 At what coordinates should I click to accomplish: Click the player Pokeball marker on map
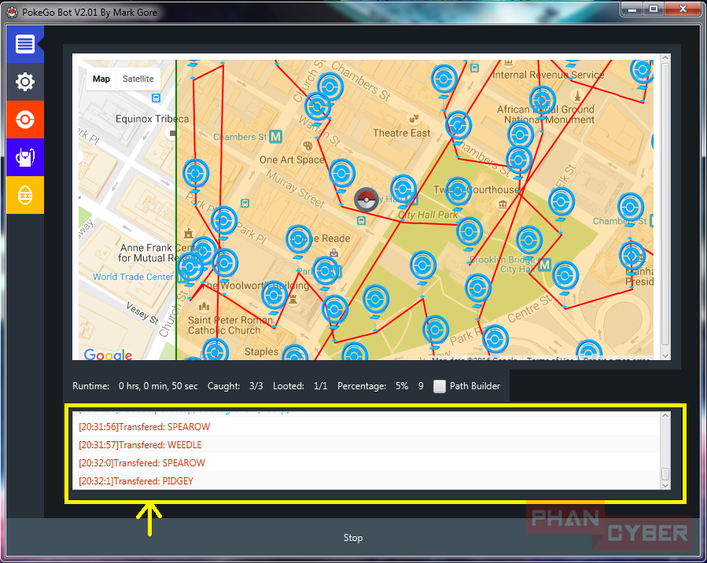coord(366,200)
